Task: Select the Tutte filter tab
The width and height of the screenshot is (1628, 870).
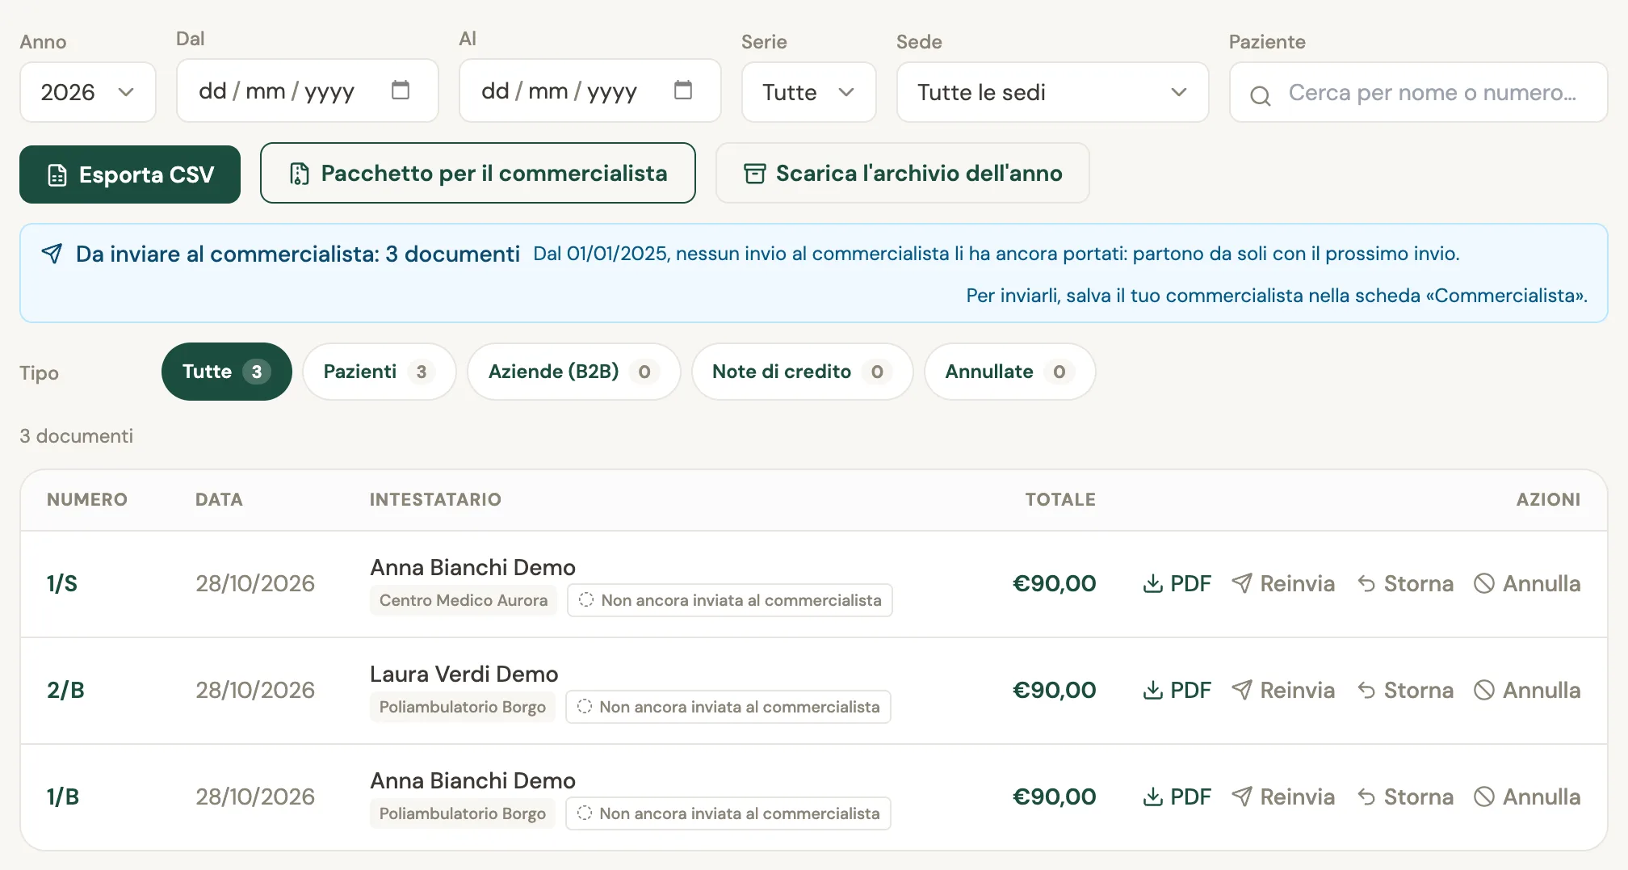Action: point(226,372)
